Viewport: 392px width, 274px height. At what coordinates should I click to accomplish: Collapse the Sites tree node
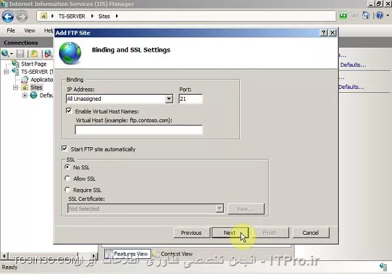tap(16, 88)
